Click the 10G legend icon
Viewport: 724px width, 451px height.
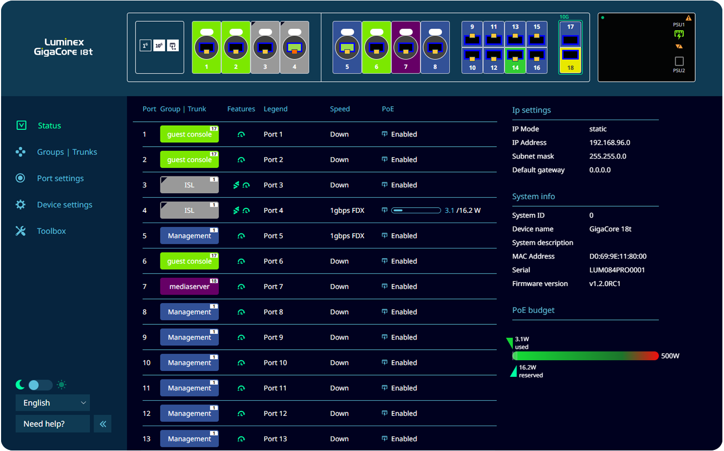(159, 46)
